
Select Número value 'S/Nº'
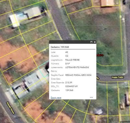pyautogui.click(x=67, y=63)
